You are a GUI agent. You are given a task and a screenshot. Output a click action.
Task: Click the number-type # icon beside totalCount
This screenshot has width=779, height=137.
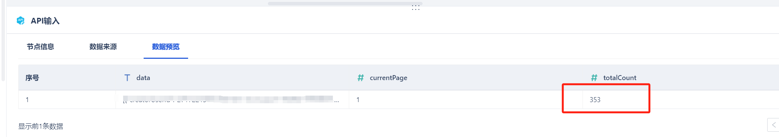(x=594, y=78)
